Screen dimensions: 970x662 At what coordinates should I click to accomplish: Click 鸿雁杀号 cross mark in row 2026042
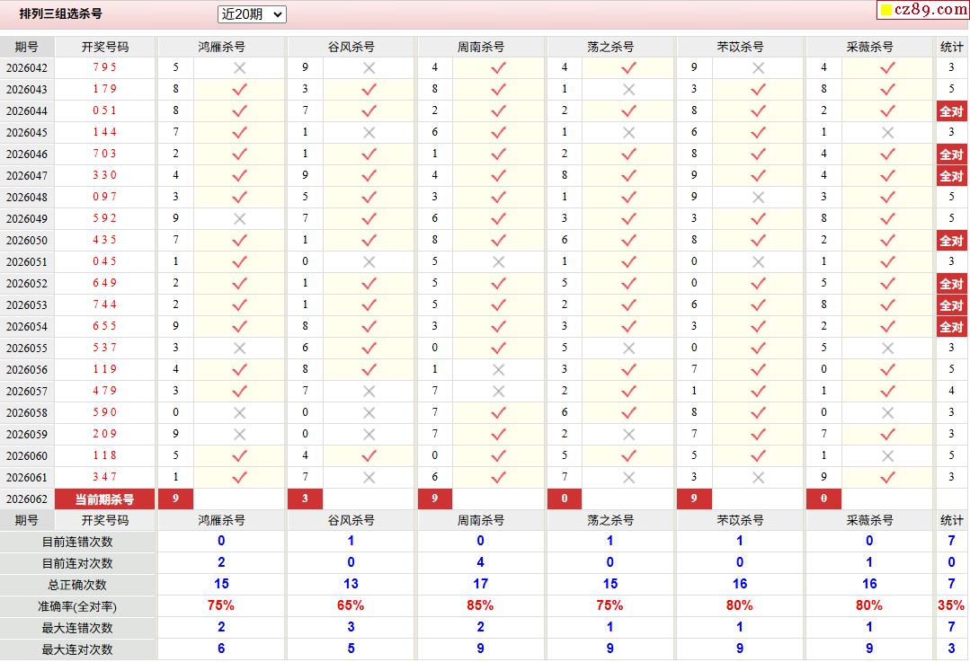(x=239, y=67)
